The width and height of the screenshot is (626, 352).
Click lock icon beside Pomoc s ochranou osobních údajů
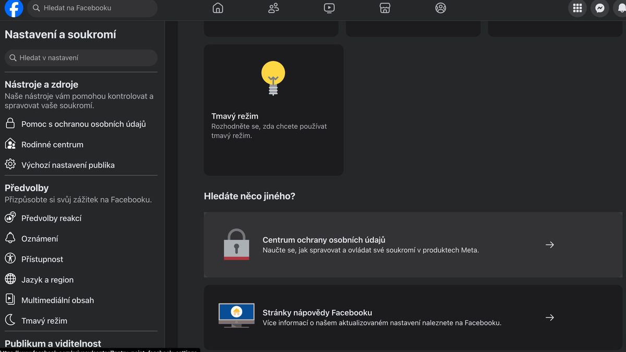coord(10,124)
